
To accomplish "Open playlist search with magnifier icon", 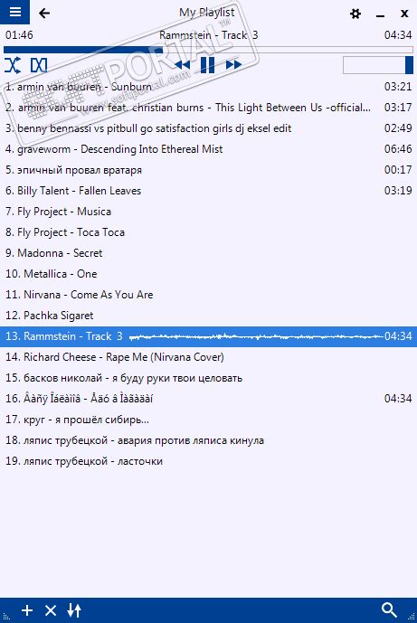I will coord(389,609).
